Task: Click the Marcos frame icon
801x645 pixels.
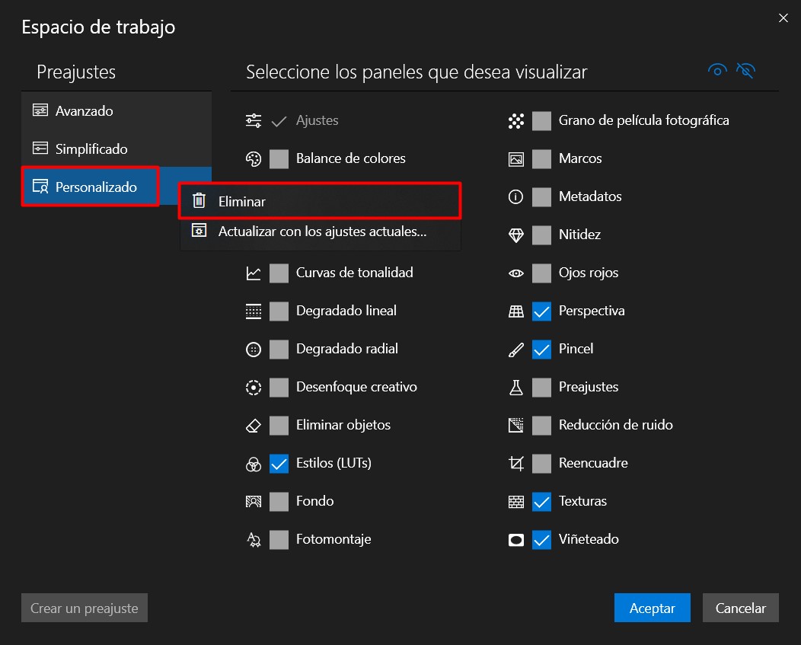Action: [516, 159]
